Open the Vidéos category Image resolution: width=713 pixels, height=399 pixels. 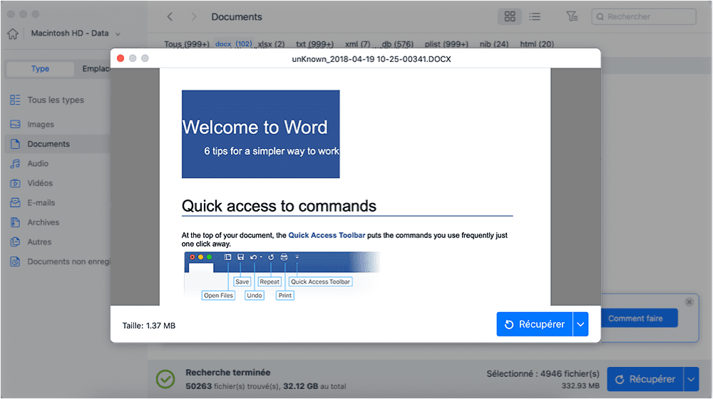click(40, 183)
